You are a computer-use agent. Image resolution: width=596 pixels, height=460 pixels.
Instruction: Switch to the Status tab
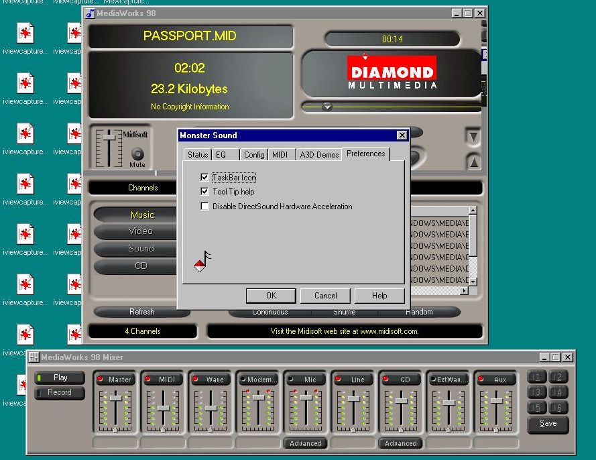point(198,155)
